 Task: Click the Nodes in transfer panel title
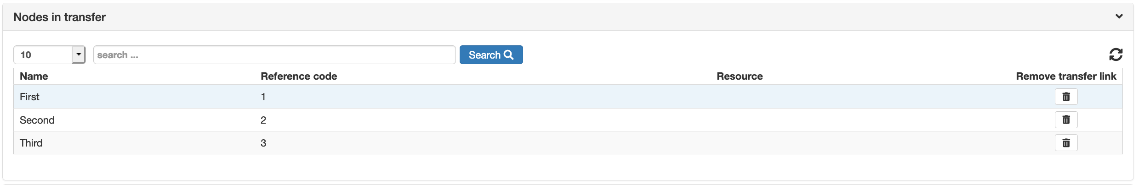(x=60, y=17)
